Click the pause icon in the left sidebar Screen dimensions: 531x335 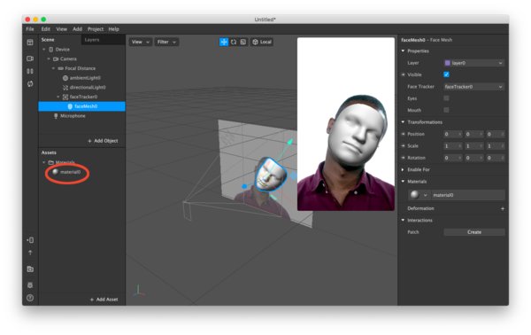coord(30,71)
